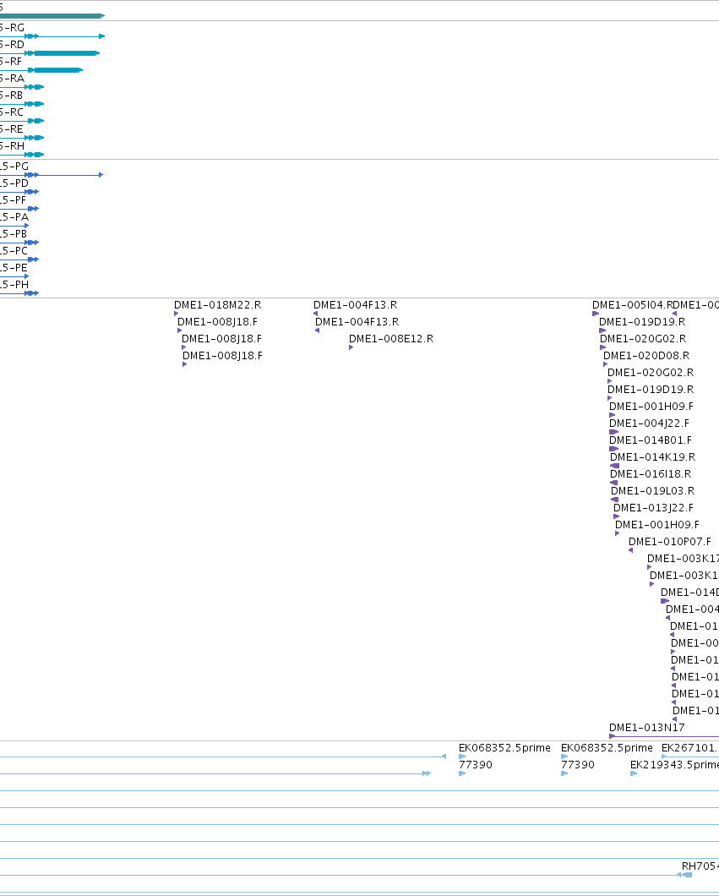Screen dimensions: 719x896
Task: Open the DME1-005I04.R feature label
Action: click(633, 304)
